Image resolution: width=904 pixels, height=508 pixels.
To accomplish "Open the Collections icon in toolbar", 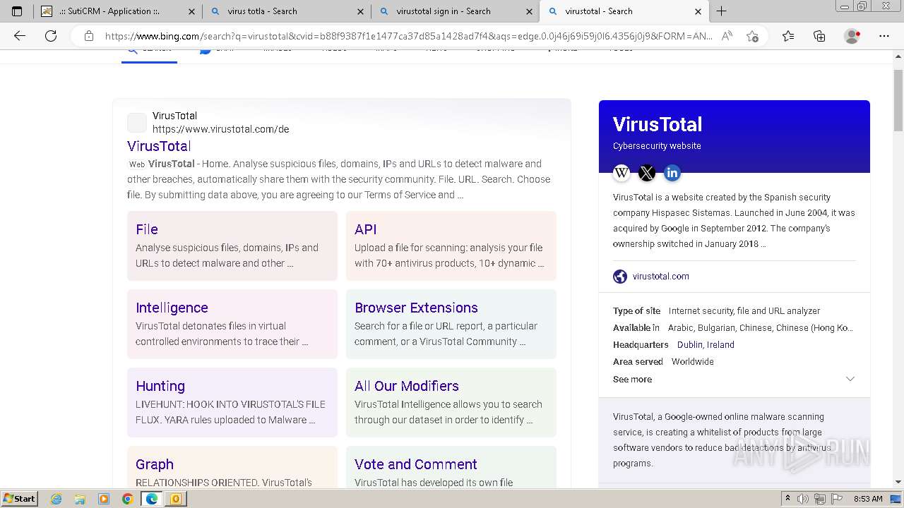I will click(x=819, y=36).
